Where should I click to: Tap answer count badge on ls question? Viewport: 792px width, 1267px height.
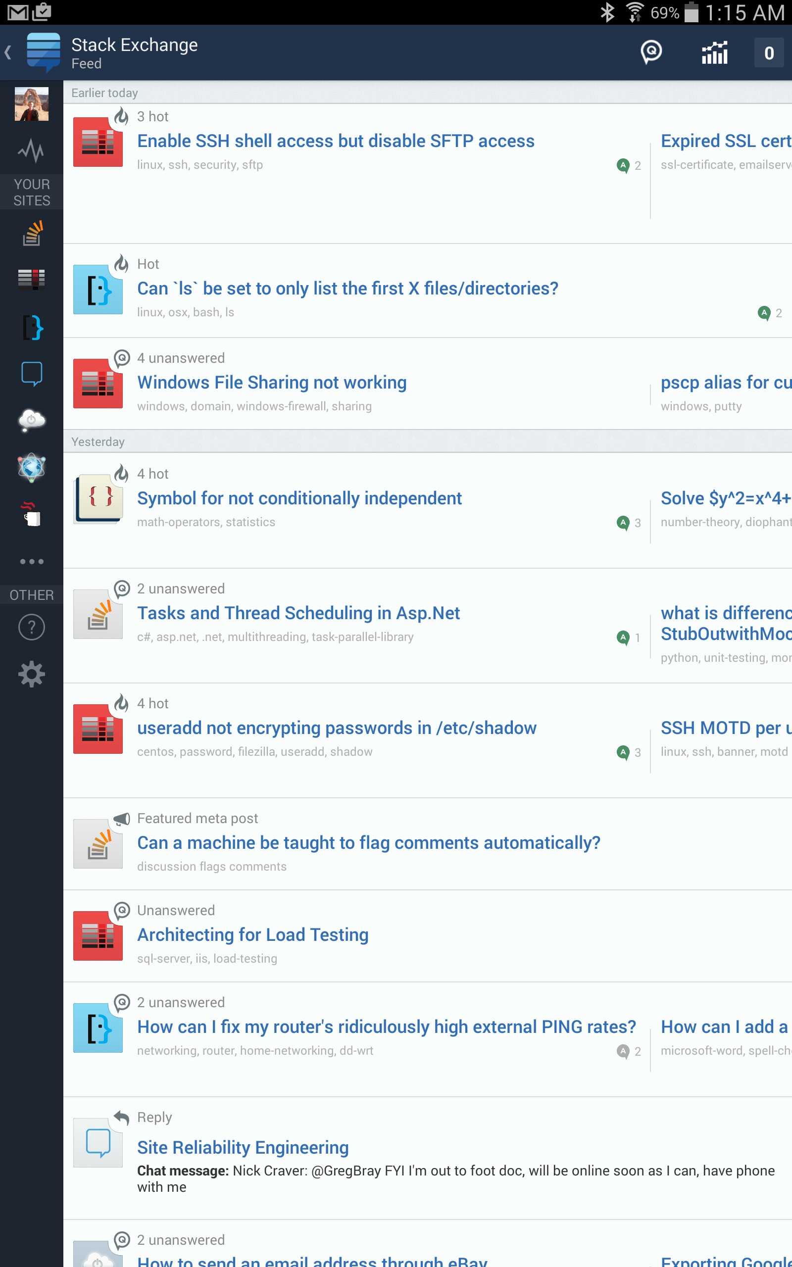[770, 313]
